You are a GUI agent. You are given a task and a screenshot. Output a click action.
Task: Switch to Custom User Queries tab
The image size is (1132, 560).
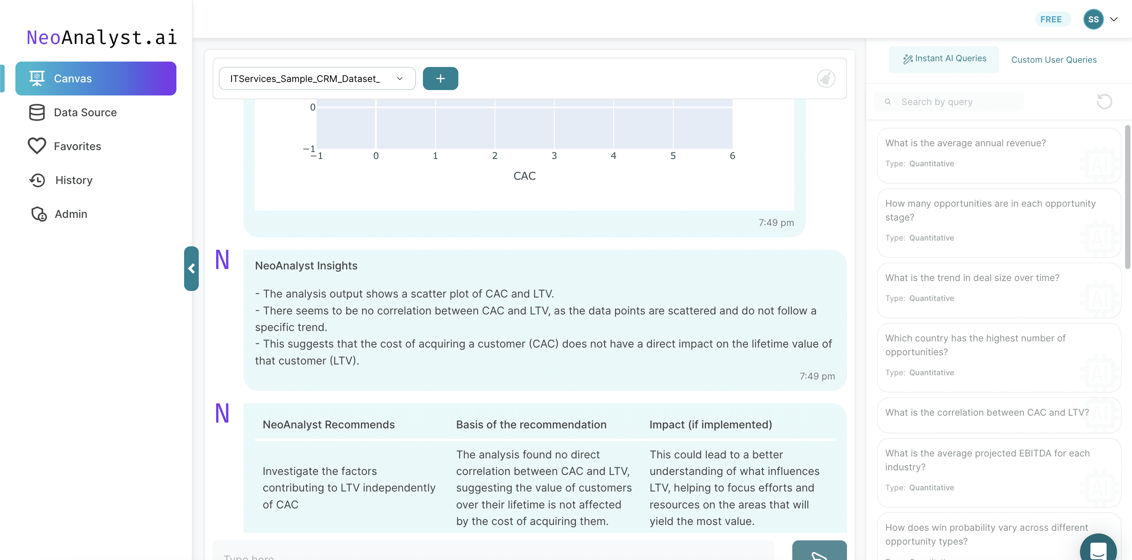[x=1053, y=60]
